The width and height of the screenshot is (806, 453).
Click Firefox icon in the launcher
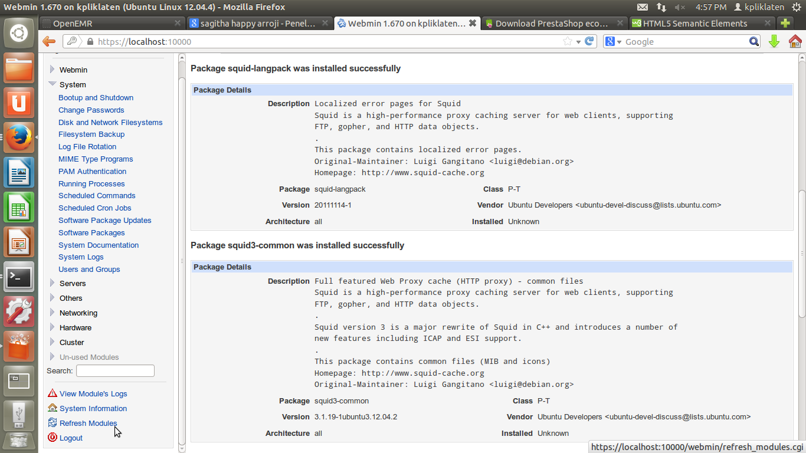[19, 137]
